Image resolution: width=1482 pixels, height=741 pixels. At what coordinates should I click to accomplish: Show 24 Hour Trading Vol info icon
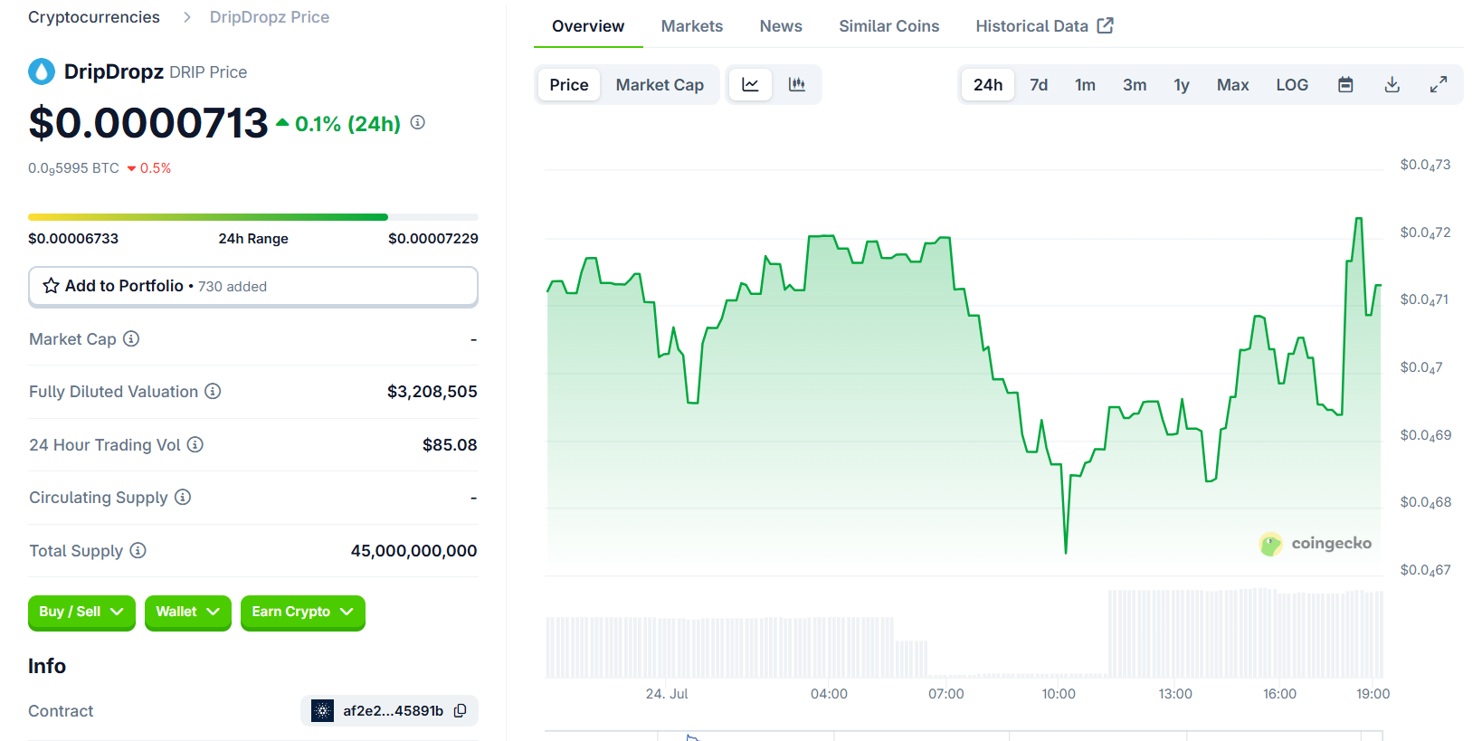(x=195, y=444)
